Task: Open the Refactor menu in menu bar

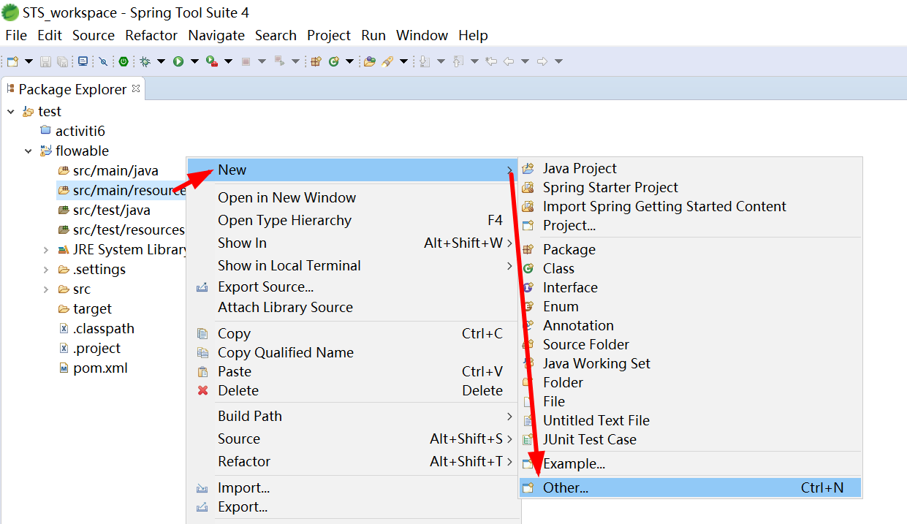Action: (x=151, y=35)
